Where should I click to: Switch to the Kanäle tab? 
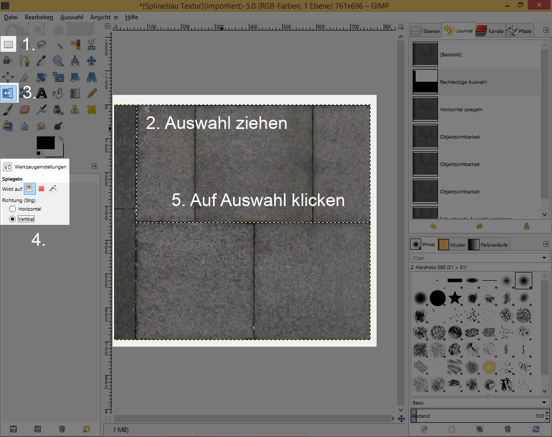[490, 31]
